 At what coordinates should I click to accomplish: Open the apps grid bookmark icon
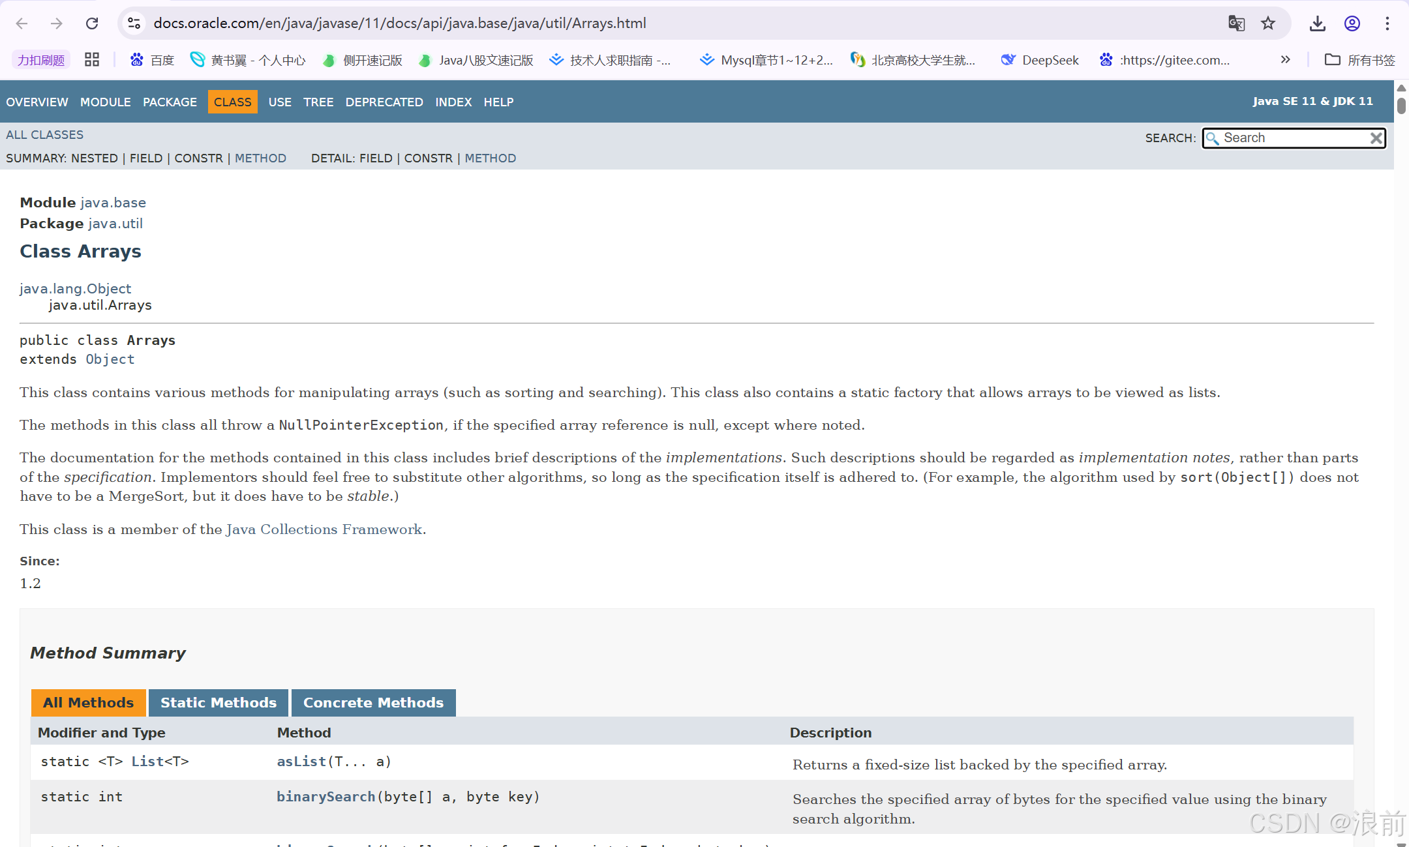pos(92,60)
